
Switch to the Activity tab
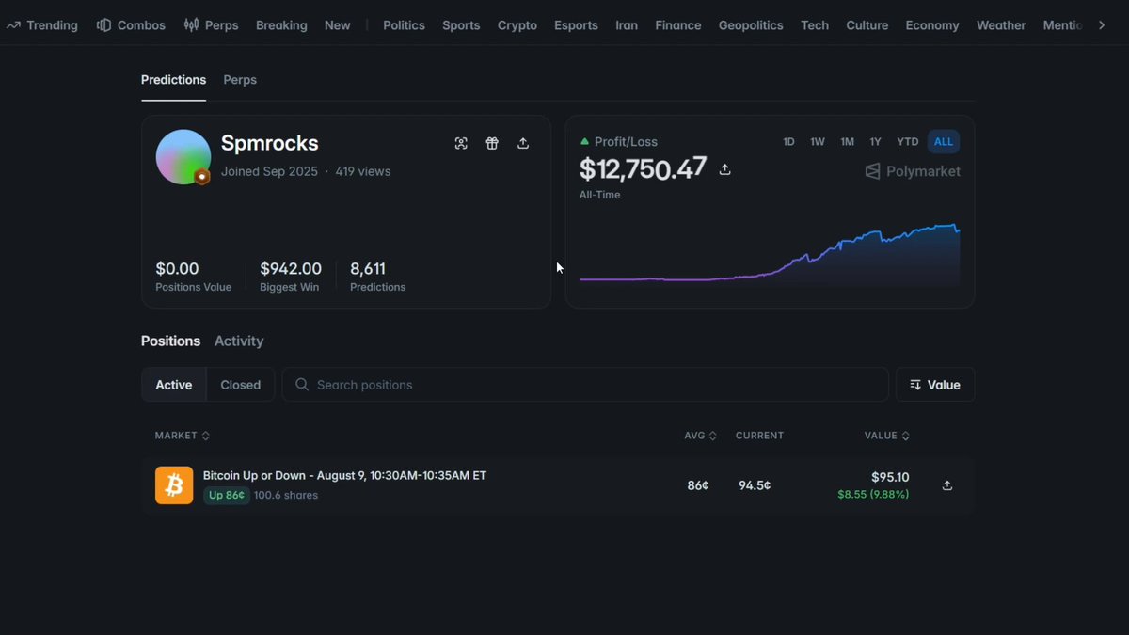pyautogui.click(x=239, y=341)
